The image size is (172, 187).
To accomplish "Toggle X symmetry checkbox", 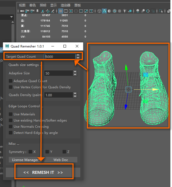I will click(x=30, y=152).
